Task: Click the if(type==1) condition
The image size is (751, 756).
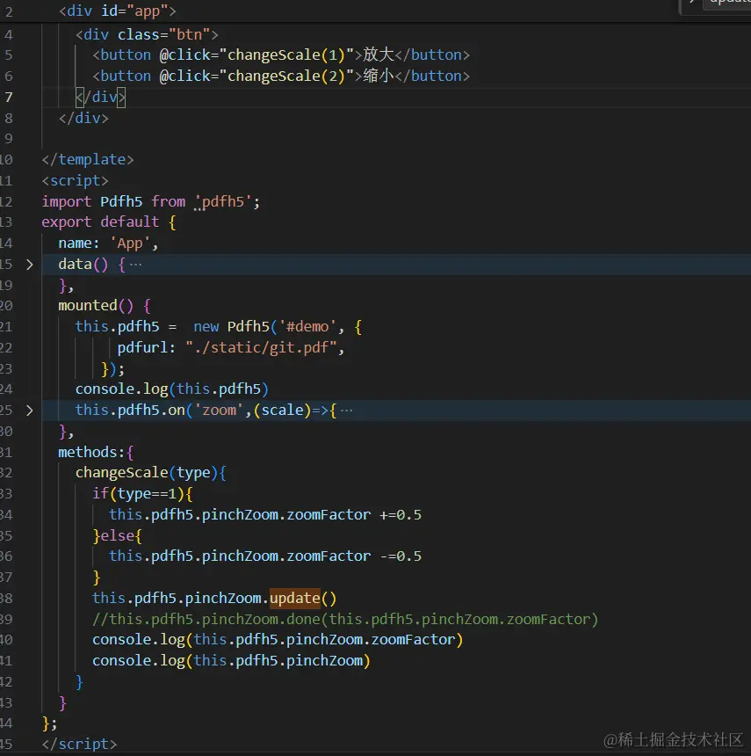Action: 138,494
